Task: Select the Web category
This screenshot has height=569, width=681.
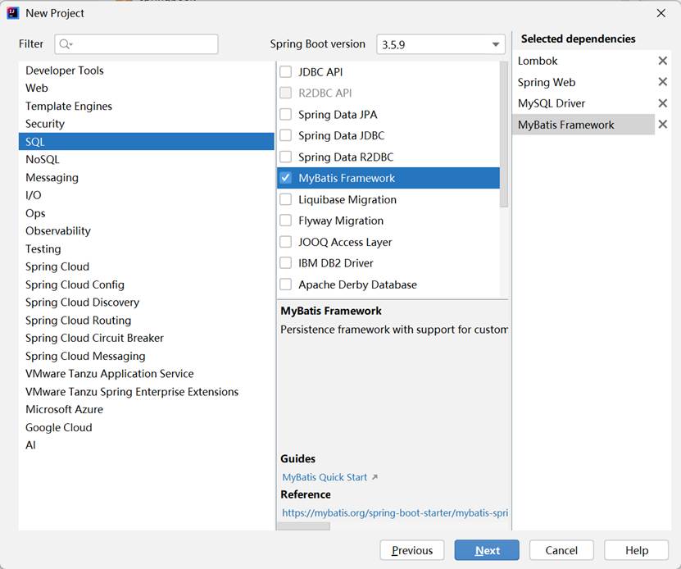Action: click(x=147, y=89)
